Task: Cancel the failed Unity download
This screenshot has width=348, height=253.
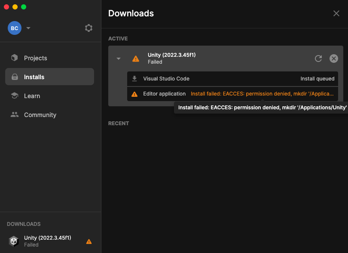Action: [333, 59]
